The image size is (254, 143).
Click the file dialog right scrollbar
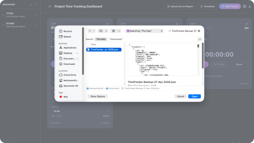[x=203, y=56]
